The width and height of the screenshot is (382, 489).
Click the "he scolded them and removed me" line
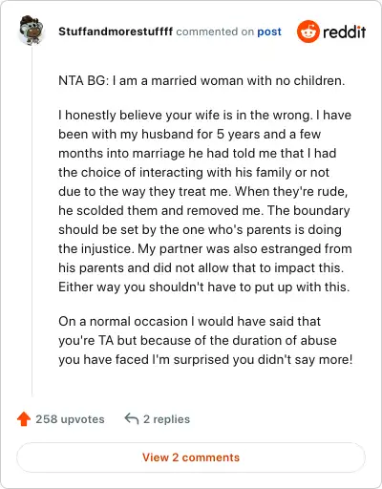pos(204,210)
